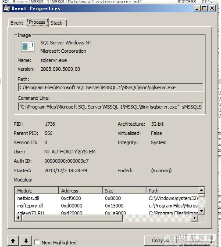Click the SQL Server image icon

(x=28, y=47)
